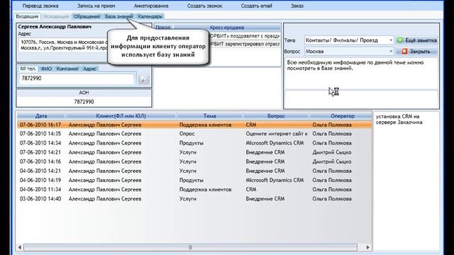Viewport: 454px width, 255px height.
Task: Click Создать email in the top bar
Action: pyautogui.click(x=257, y=6)
